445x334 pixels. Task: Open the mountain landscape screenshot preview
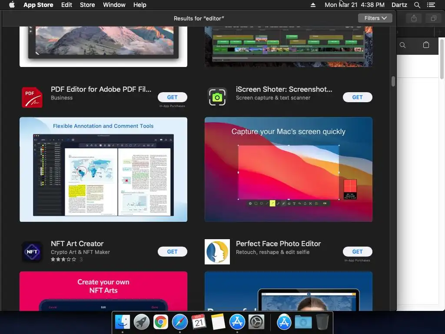click(103, 47)
